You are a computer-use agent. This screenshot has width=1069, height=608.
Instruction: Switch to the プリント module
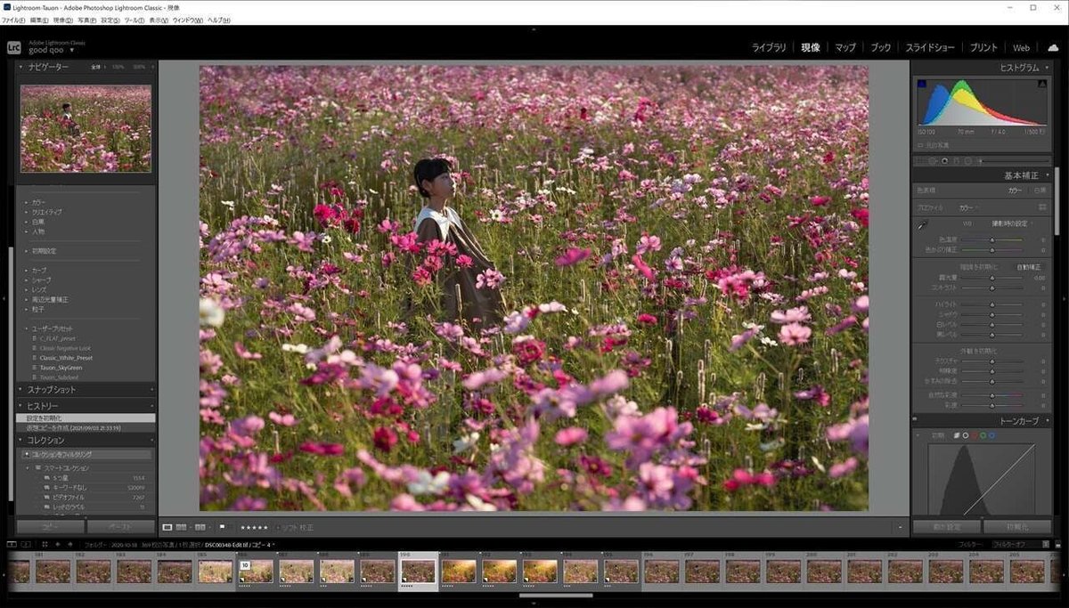tap(983, 47)
